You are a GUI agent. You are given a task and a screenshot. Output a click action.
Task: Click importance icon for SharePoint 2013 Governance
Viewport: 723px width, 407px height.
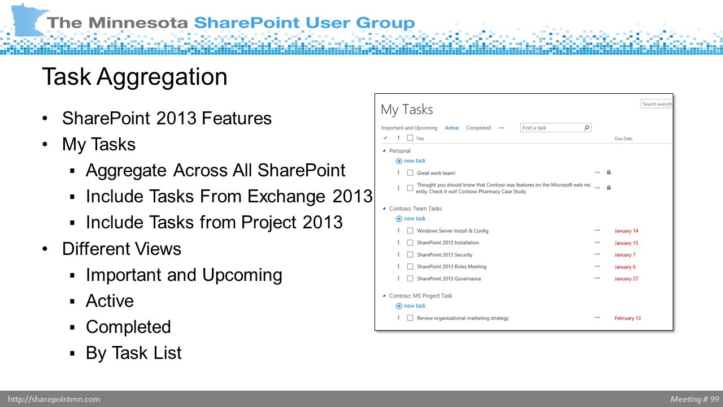(398, 278)
